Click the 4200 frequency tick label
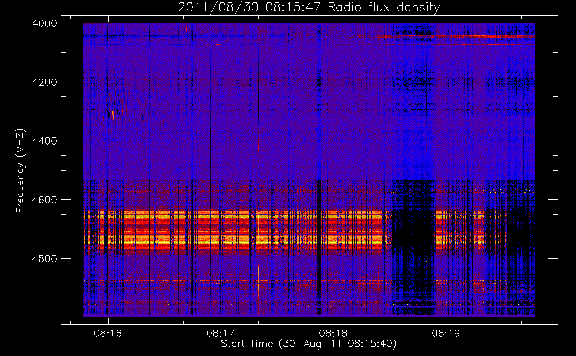Image resolution: width=576 pixels, height=356 pixels. click(x=44, y=82)
